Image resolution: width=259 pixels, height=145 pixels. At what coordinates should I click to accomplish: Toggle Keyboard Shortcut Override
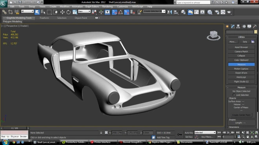point(108,12)
